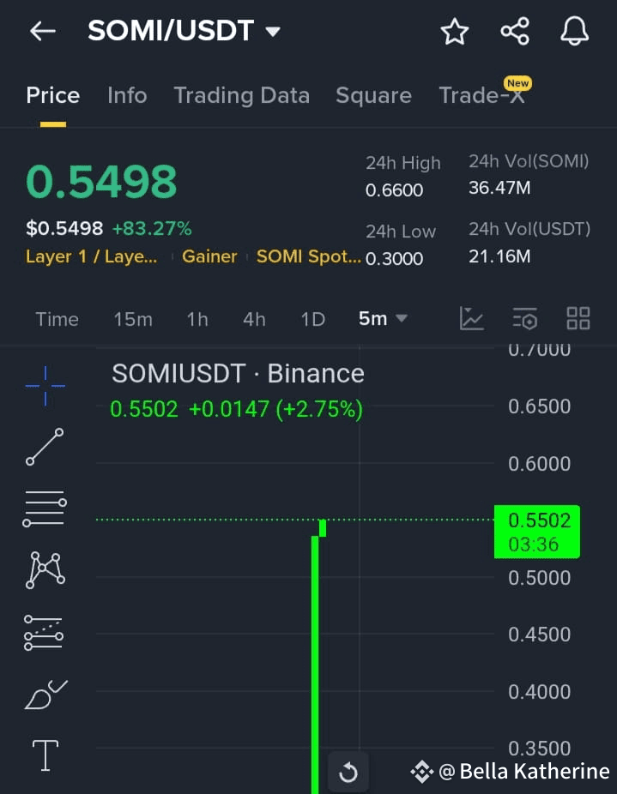Open the Trade-X tab
Screen dimensions: 617x794
pos(481,95)
